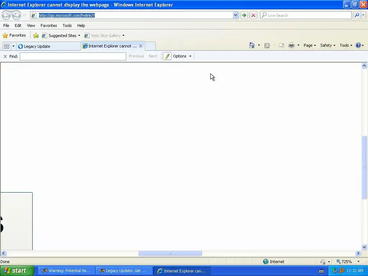Click the Protected Mode status icon
The height and width of the screenshot is (276, 368).
(323, 262)
